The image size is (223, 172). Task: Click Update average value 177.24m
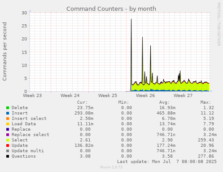tap(166, 146)
